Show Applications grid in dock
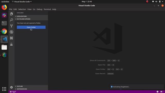 click(4, 89)
